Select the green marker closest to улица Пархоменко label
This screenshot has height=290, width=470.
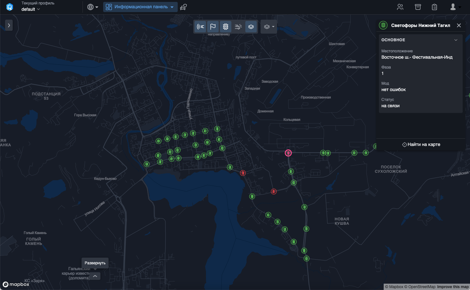click(193, 133)
